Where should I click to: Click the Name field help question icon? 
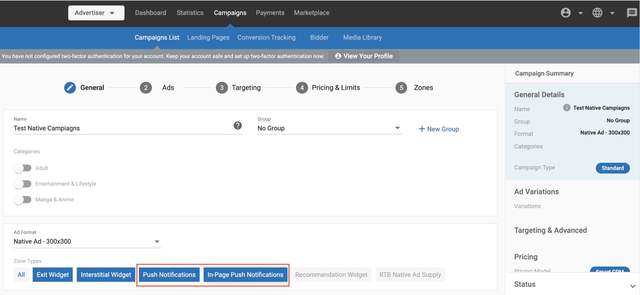238,126
